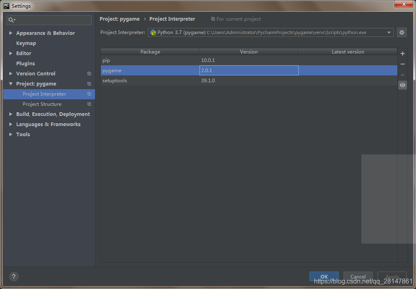416x289 pixels.
Task: Click the project-level icon next to Project Interpreter
Action: [89, 94]
